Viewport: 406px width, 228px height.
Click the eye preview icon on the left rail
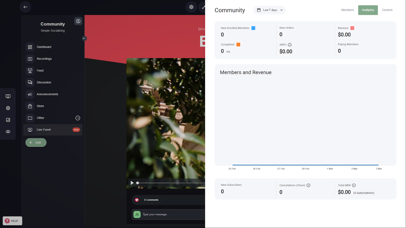(x=8, y=131)
